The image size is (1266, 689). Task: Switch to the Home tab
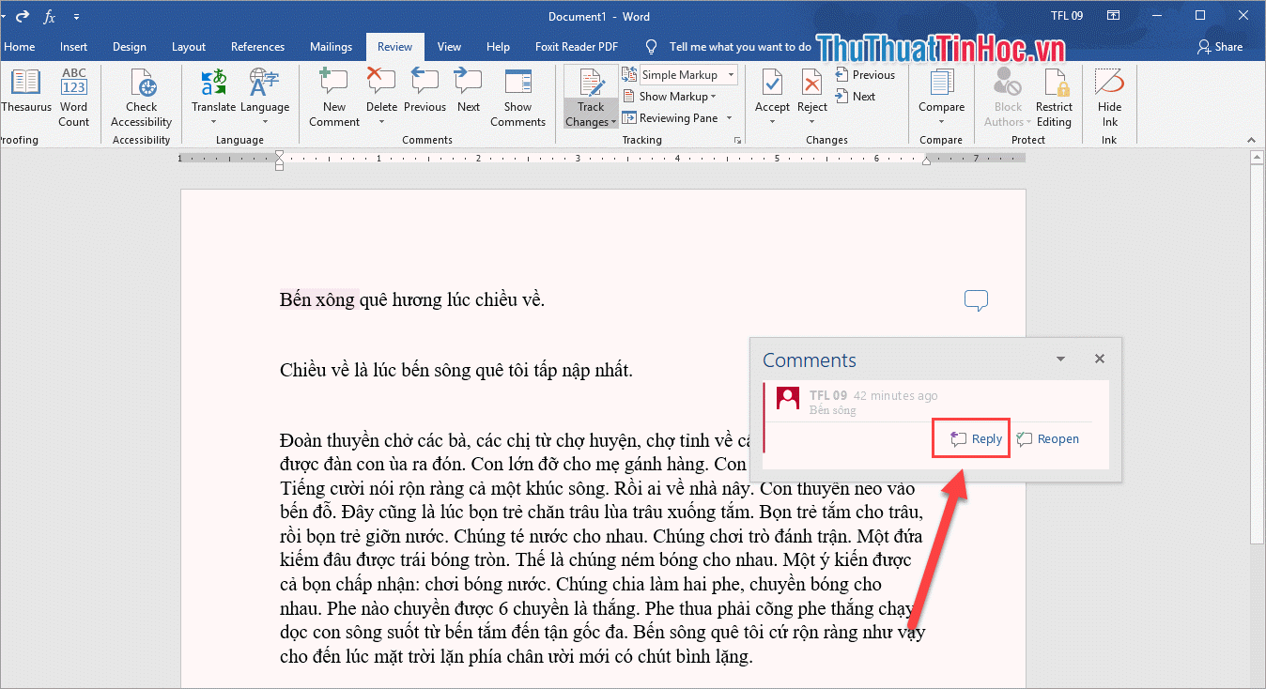coord(20,47)
